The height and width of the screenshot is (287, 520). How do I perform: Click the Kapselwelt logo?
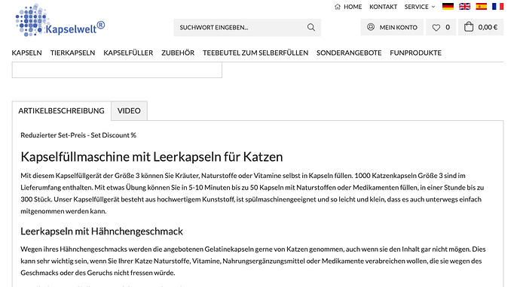[60, 20]
